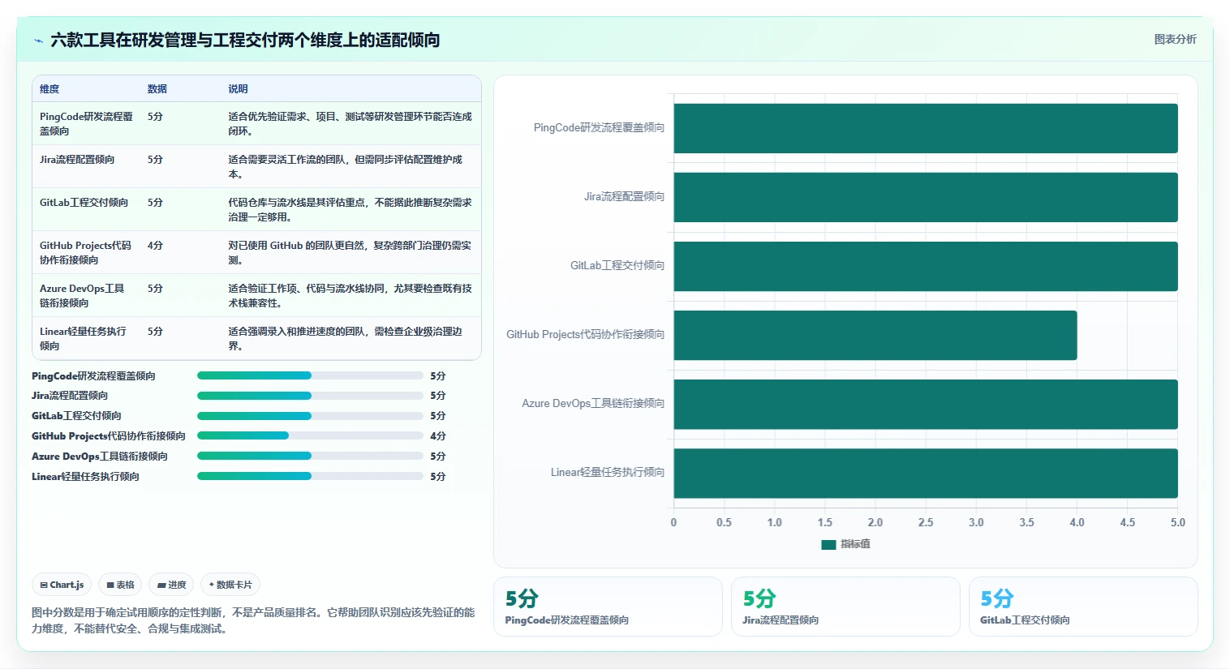The width and height of the screenshot is (1230, 669).
Task: Click the 2.5 tick on the x-axis
Action: [926, 522]
